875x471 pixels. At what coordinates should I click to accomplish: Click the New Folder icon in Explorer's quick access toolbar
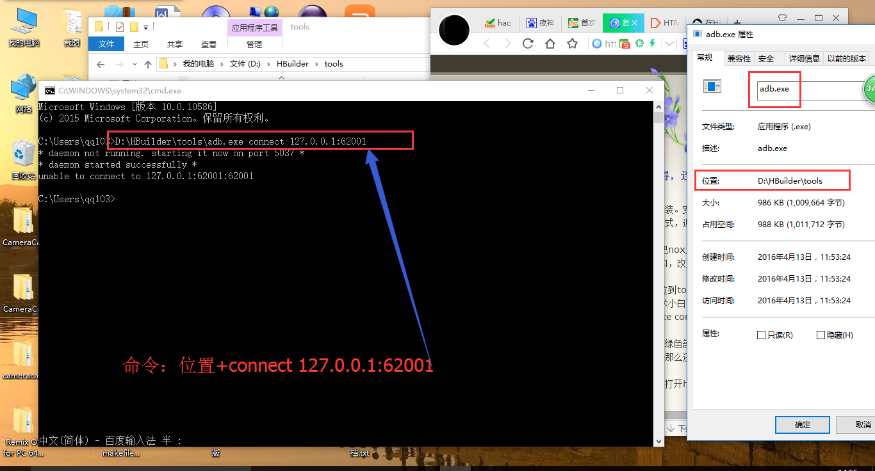pyautogui.click(x=134, y=27)
